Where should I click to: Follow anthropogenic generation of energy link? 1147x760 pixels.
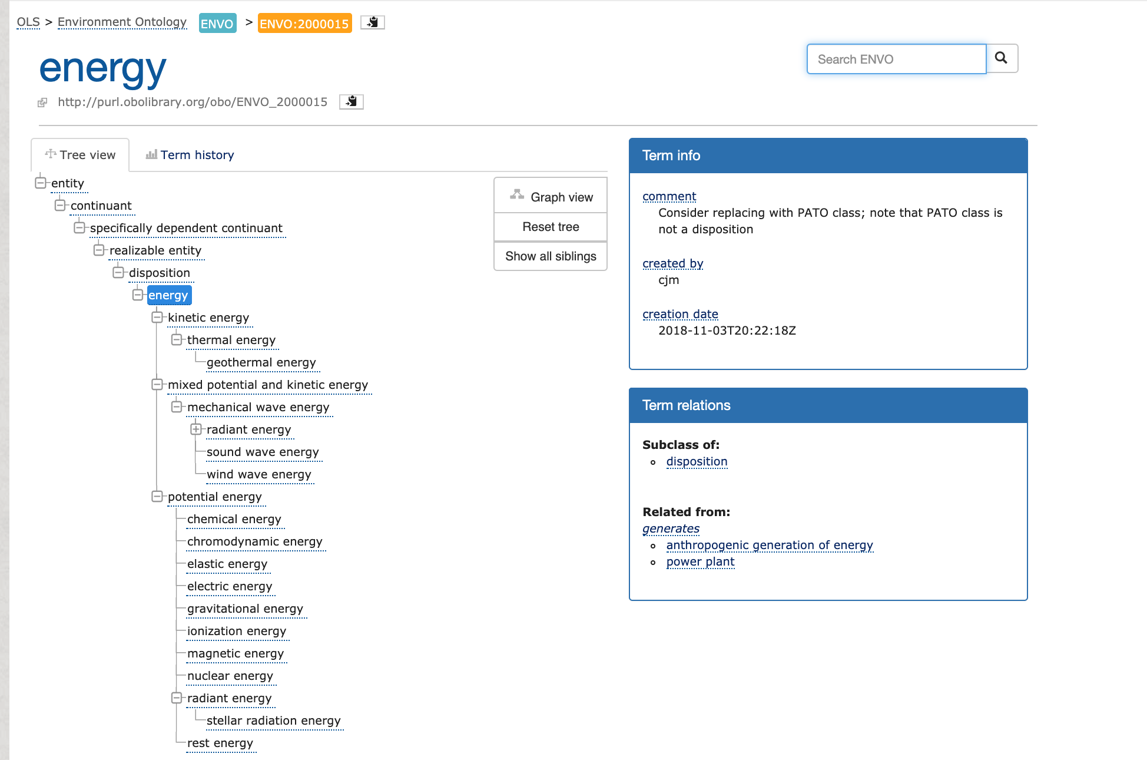[x=769, y=545]
